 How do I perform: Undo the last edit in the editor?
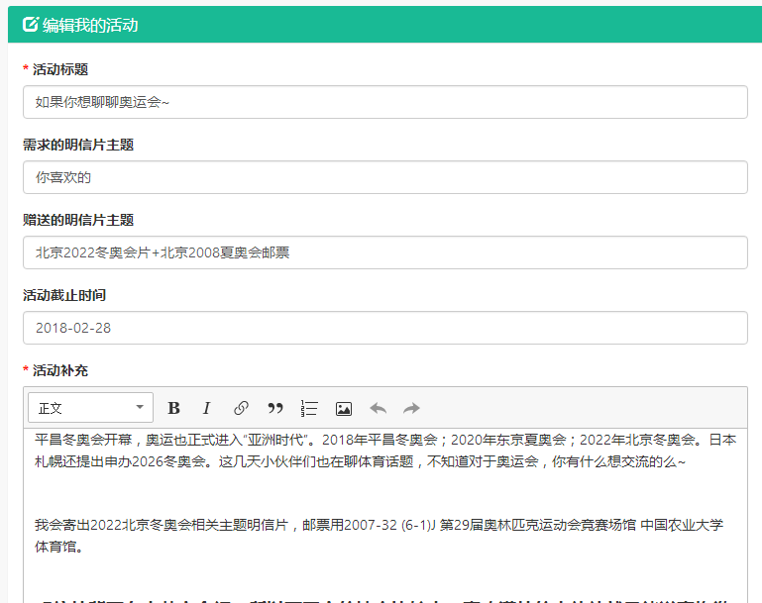tap(378, 408)
